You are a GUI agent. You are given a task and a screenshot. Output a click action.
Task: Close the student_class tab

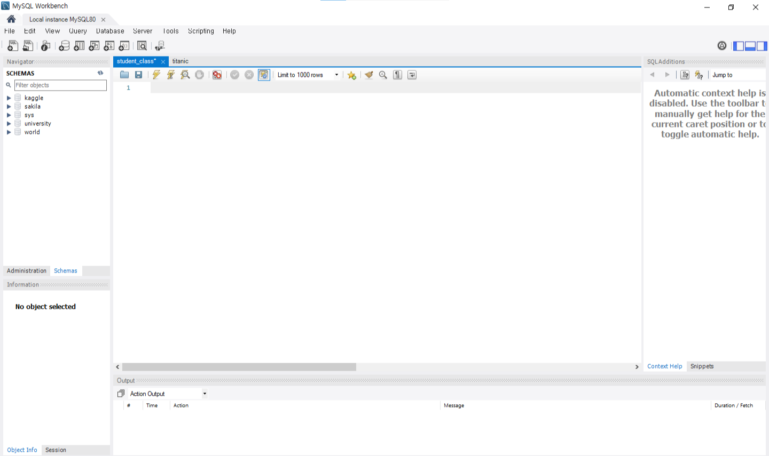click(x=163, y=62)
